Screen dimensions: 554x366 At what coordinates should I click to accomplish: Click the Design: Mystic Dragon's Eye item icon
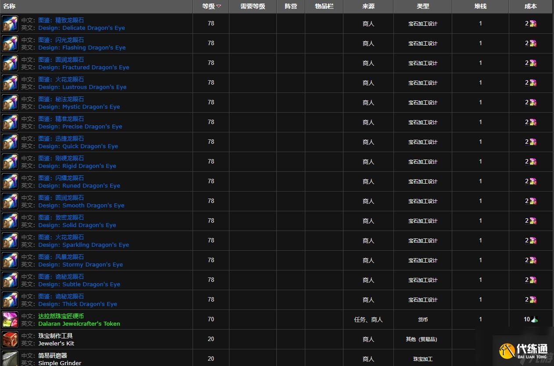tap(10, 103)
